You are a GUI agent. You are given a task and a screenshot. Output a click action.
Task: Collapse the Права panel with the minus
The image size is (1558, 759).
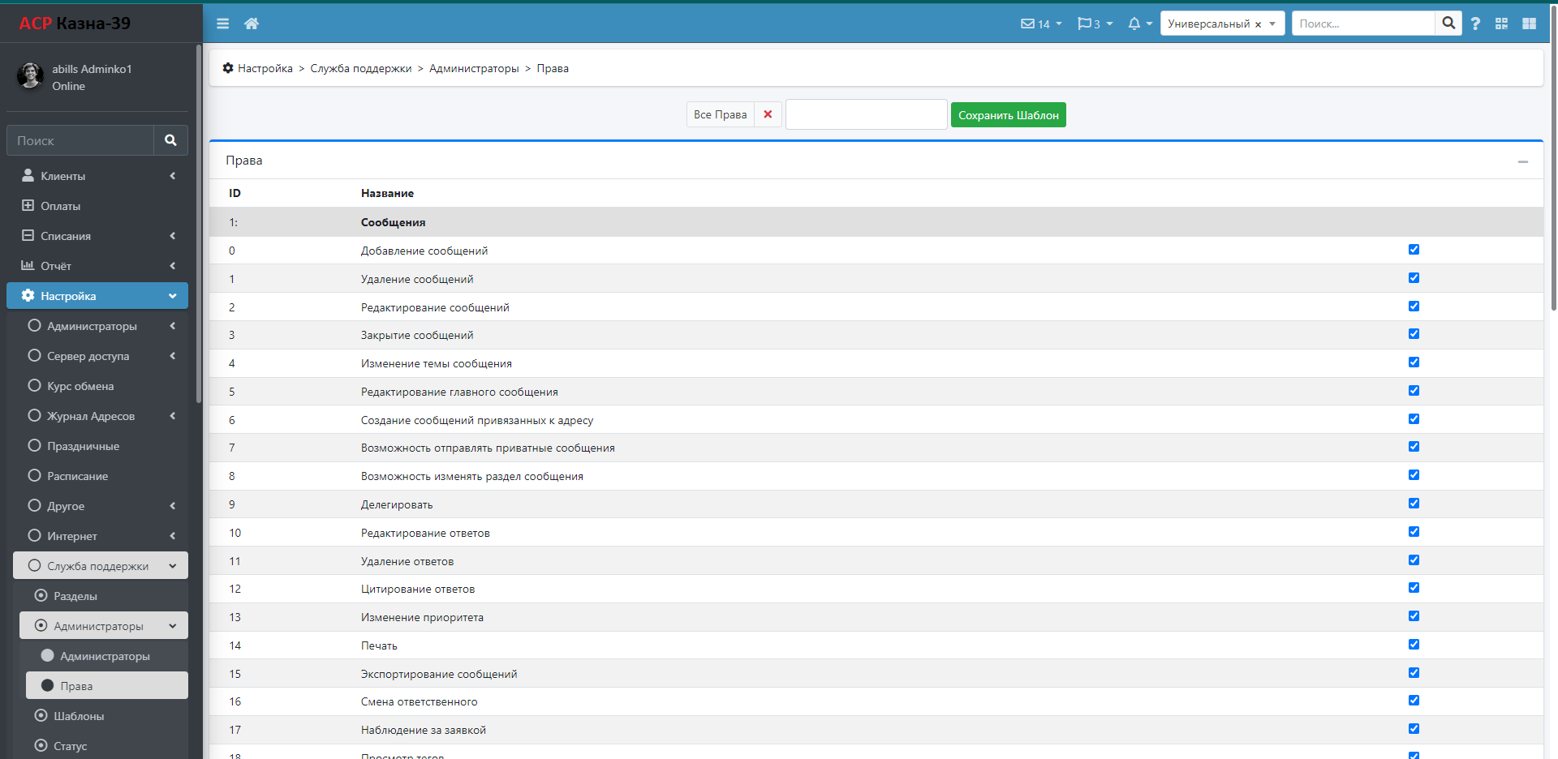[1522, 161]
